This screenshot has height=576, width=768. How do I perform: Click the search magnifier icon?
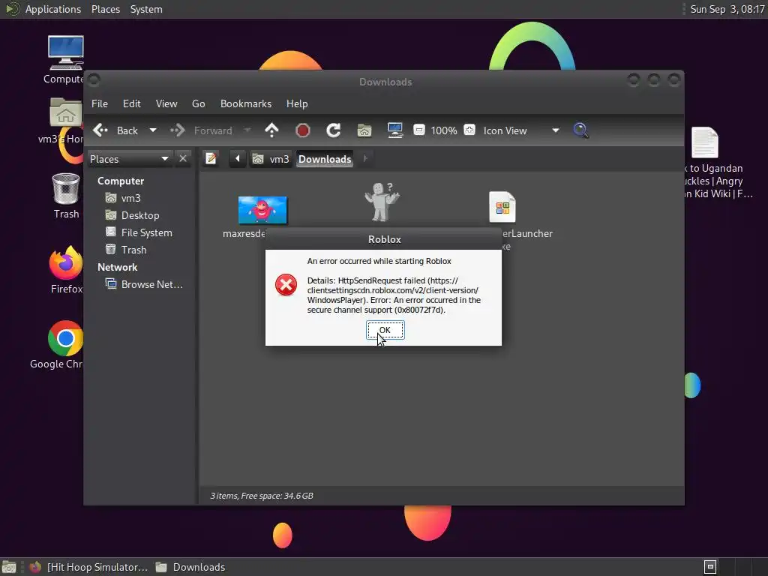tap(580, 130)
